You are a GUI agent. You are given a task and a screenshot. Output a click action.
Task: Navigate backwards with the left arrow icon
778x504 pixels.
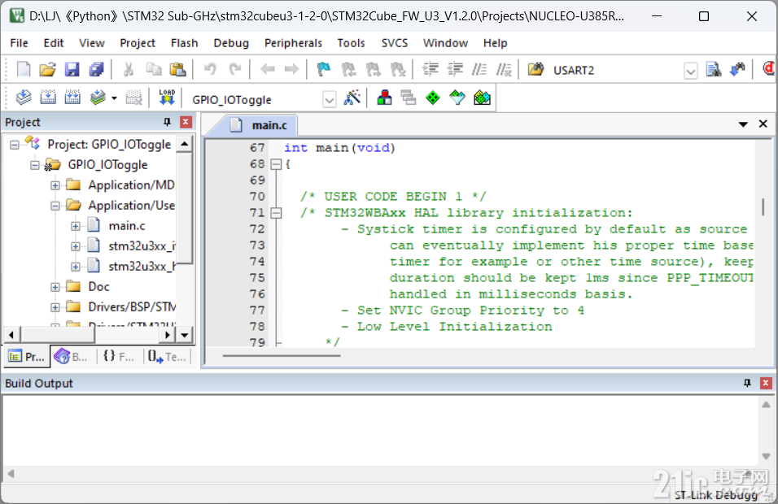[x=268, y=69]
